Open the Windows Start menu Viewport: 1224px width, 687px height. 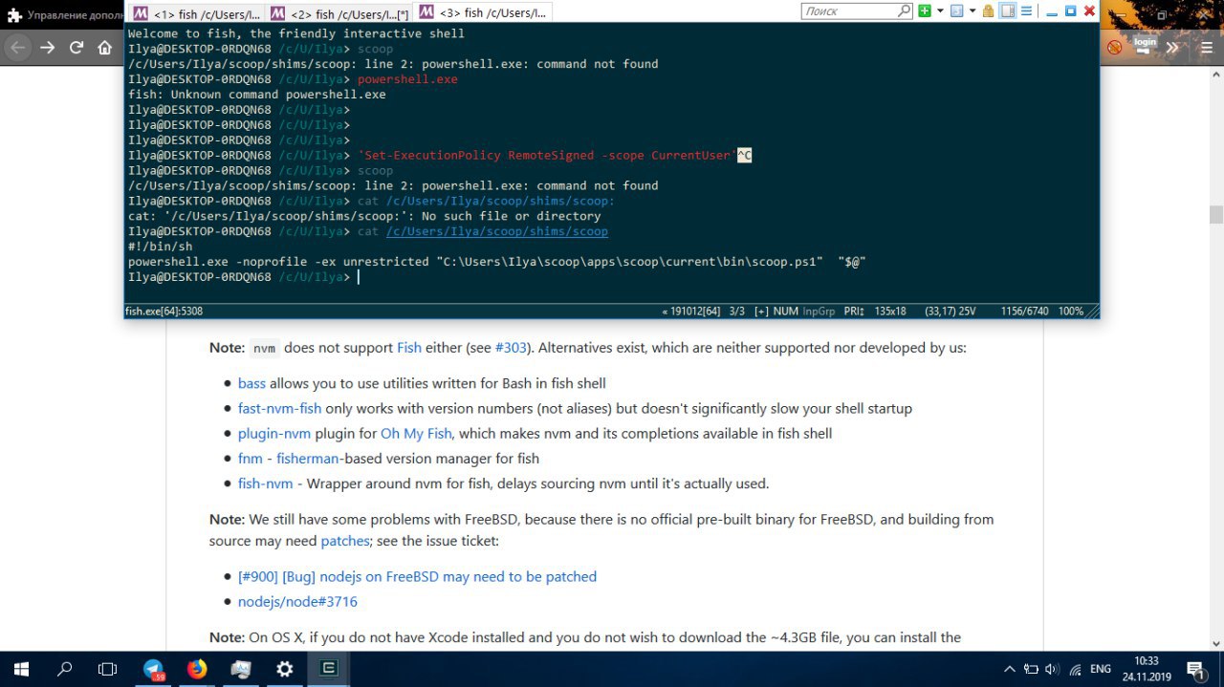coord(20,669)
